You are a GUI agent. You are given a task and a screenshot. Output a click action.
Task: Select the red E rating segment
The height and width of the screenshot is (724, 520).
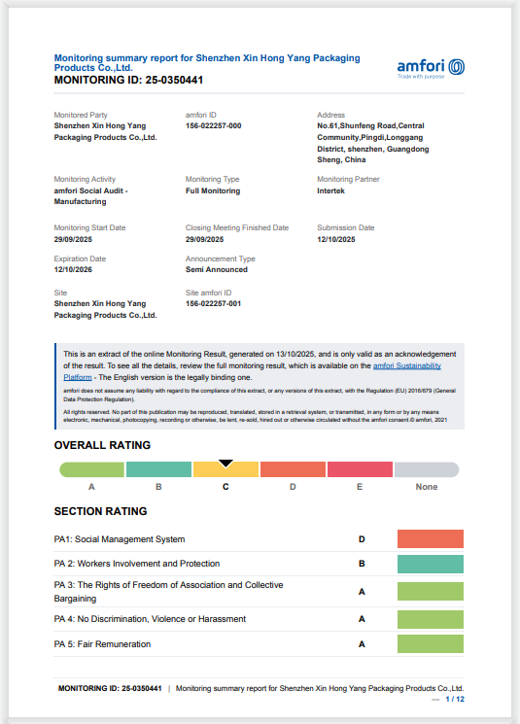[x=360, y=469]
